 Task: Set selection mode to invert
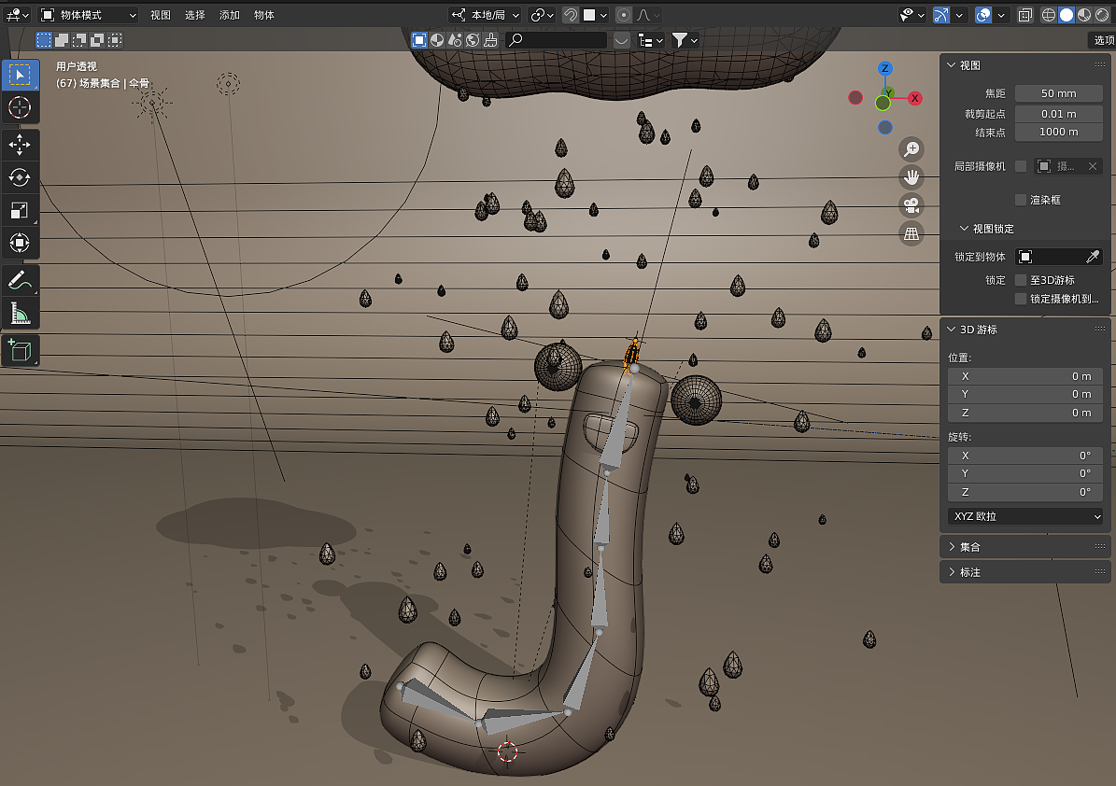point(97,40)
